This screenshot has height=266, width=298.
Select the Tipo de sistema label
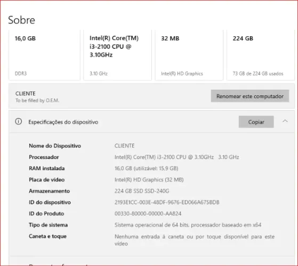[49, 225]
